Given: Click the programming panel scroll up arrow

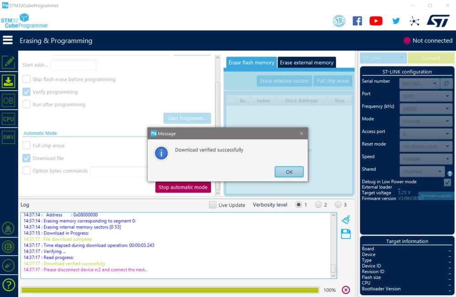Looking at the screenshot, I should (x=218, y=57).
